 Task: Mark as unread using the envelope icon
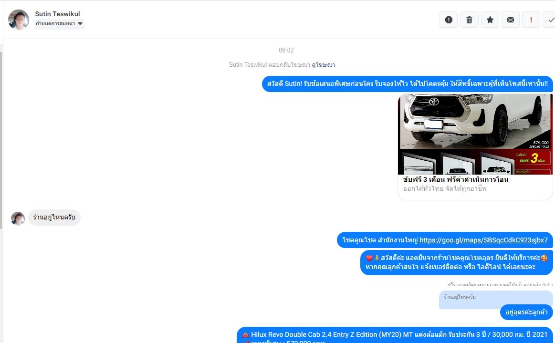(x=511, y=20)
